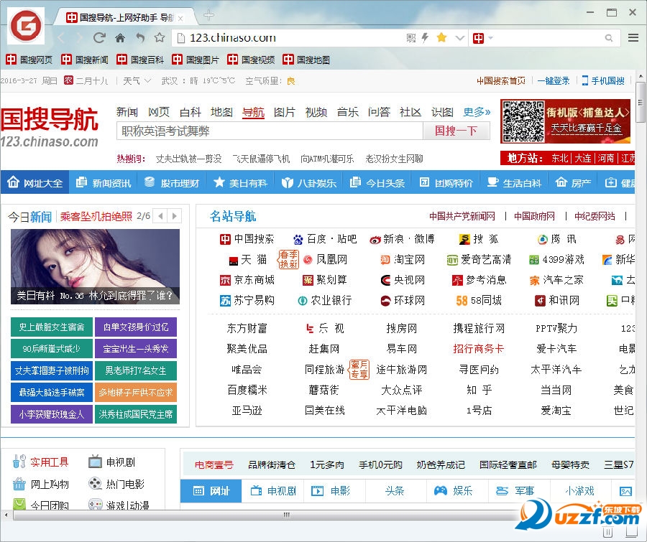
Task: Open 天猫 site link
Action: (x=247, y=260)
